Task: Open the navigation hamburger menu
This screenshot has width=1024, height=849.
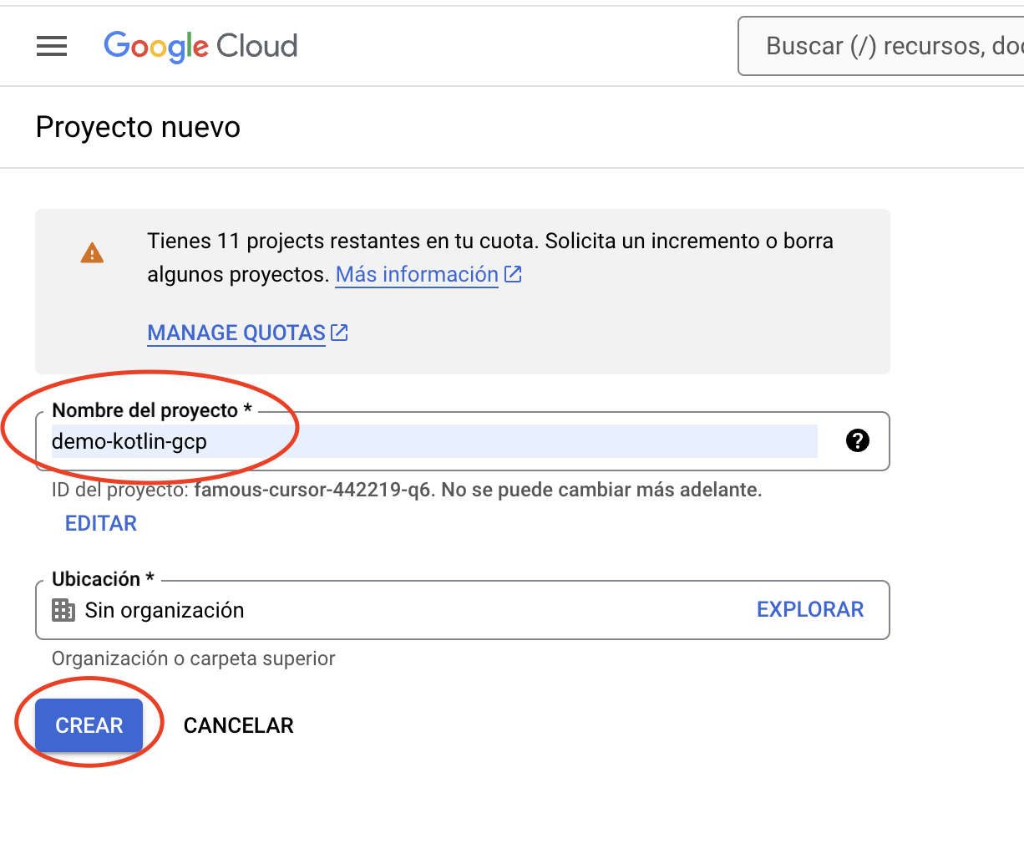Action: [x=52, y=46]
